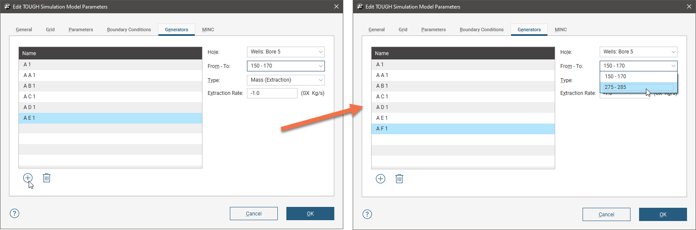Screen dimensions: 696x230
Task: Click the trash delete icon in right dialog
Action: click(x=399, y=179)
